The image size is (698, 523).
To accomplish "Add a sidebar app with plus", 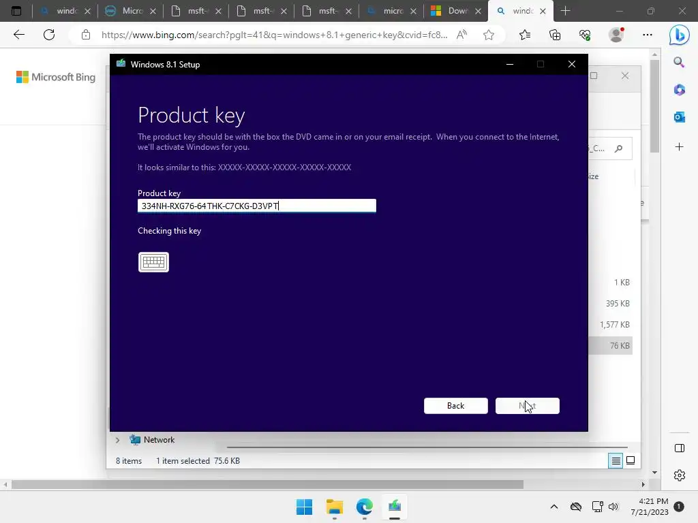I will 680,147.
